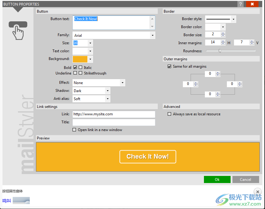The width and height of the screenshot is (265, 209).
Task: Increase Border size with the up stepper
Action: tap(223, 33)
